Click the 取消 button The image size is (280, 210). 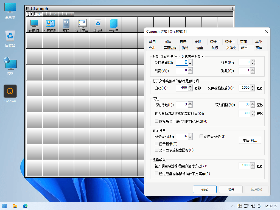tap(231, 189)
